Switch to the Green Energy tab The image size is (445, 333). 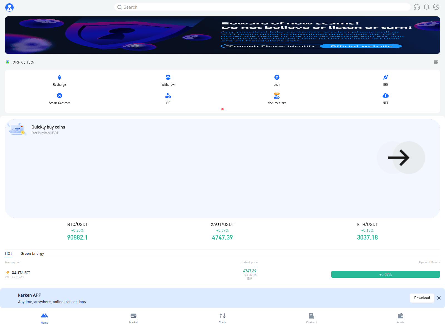32,253
